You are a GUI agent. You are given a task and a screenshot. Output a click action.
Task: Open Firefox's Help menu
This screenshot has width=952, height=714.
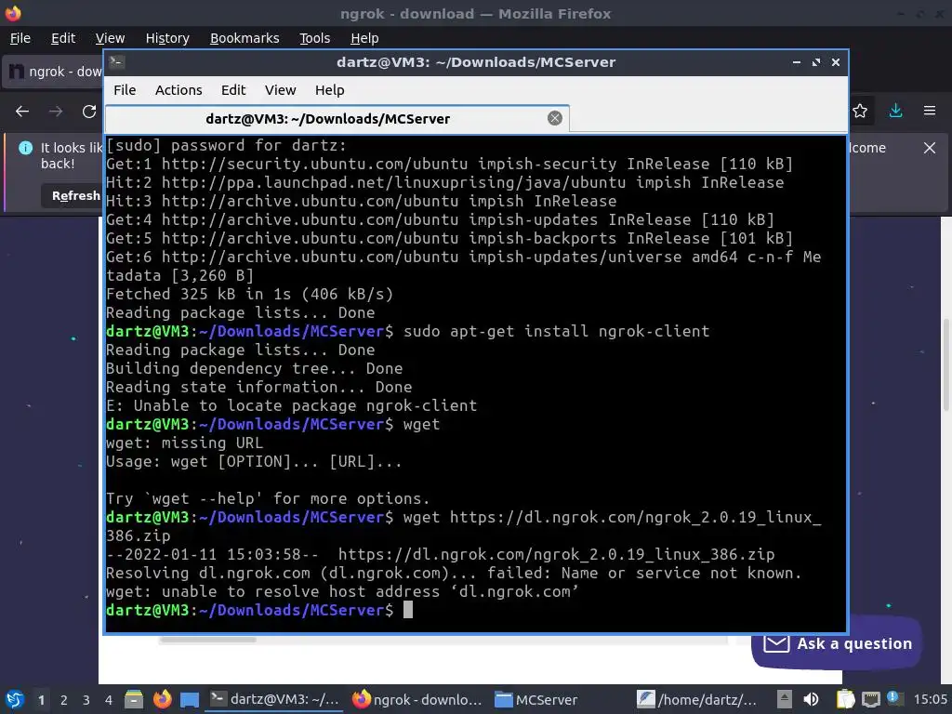point(364,38)
